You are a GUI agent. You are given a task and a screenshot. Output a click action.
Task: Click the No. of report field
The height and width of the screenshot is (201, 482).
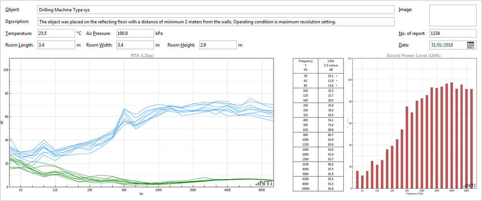(x=452, y=33)
